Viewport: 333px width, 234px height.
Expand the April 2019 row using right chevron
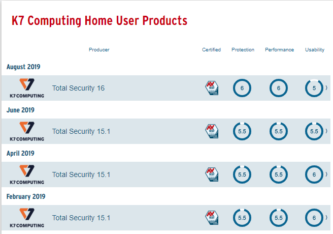326,174
